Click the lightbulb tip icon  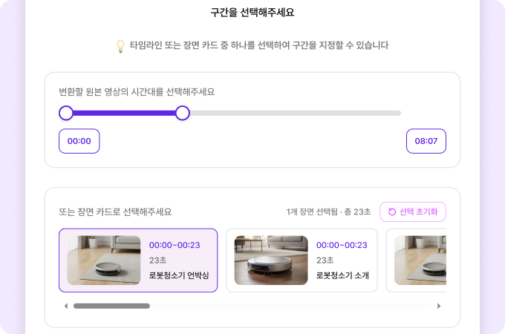120,46
